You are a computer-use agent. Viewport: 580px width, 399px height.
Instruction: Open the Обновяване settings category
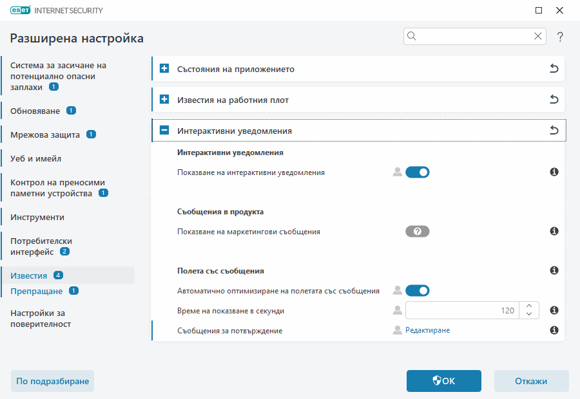point(35,111)
